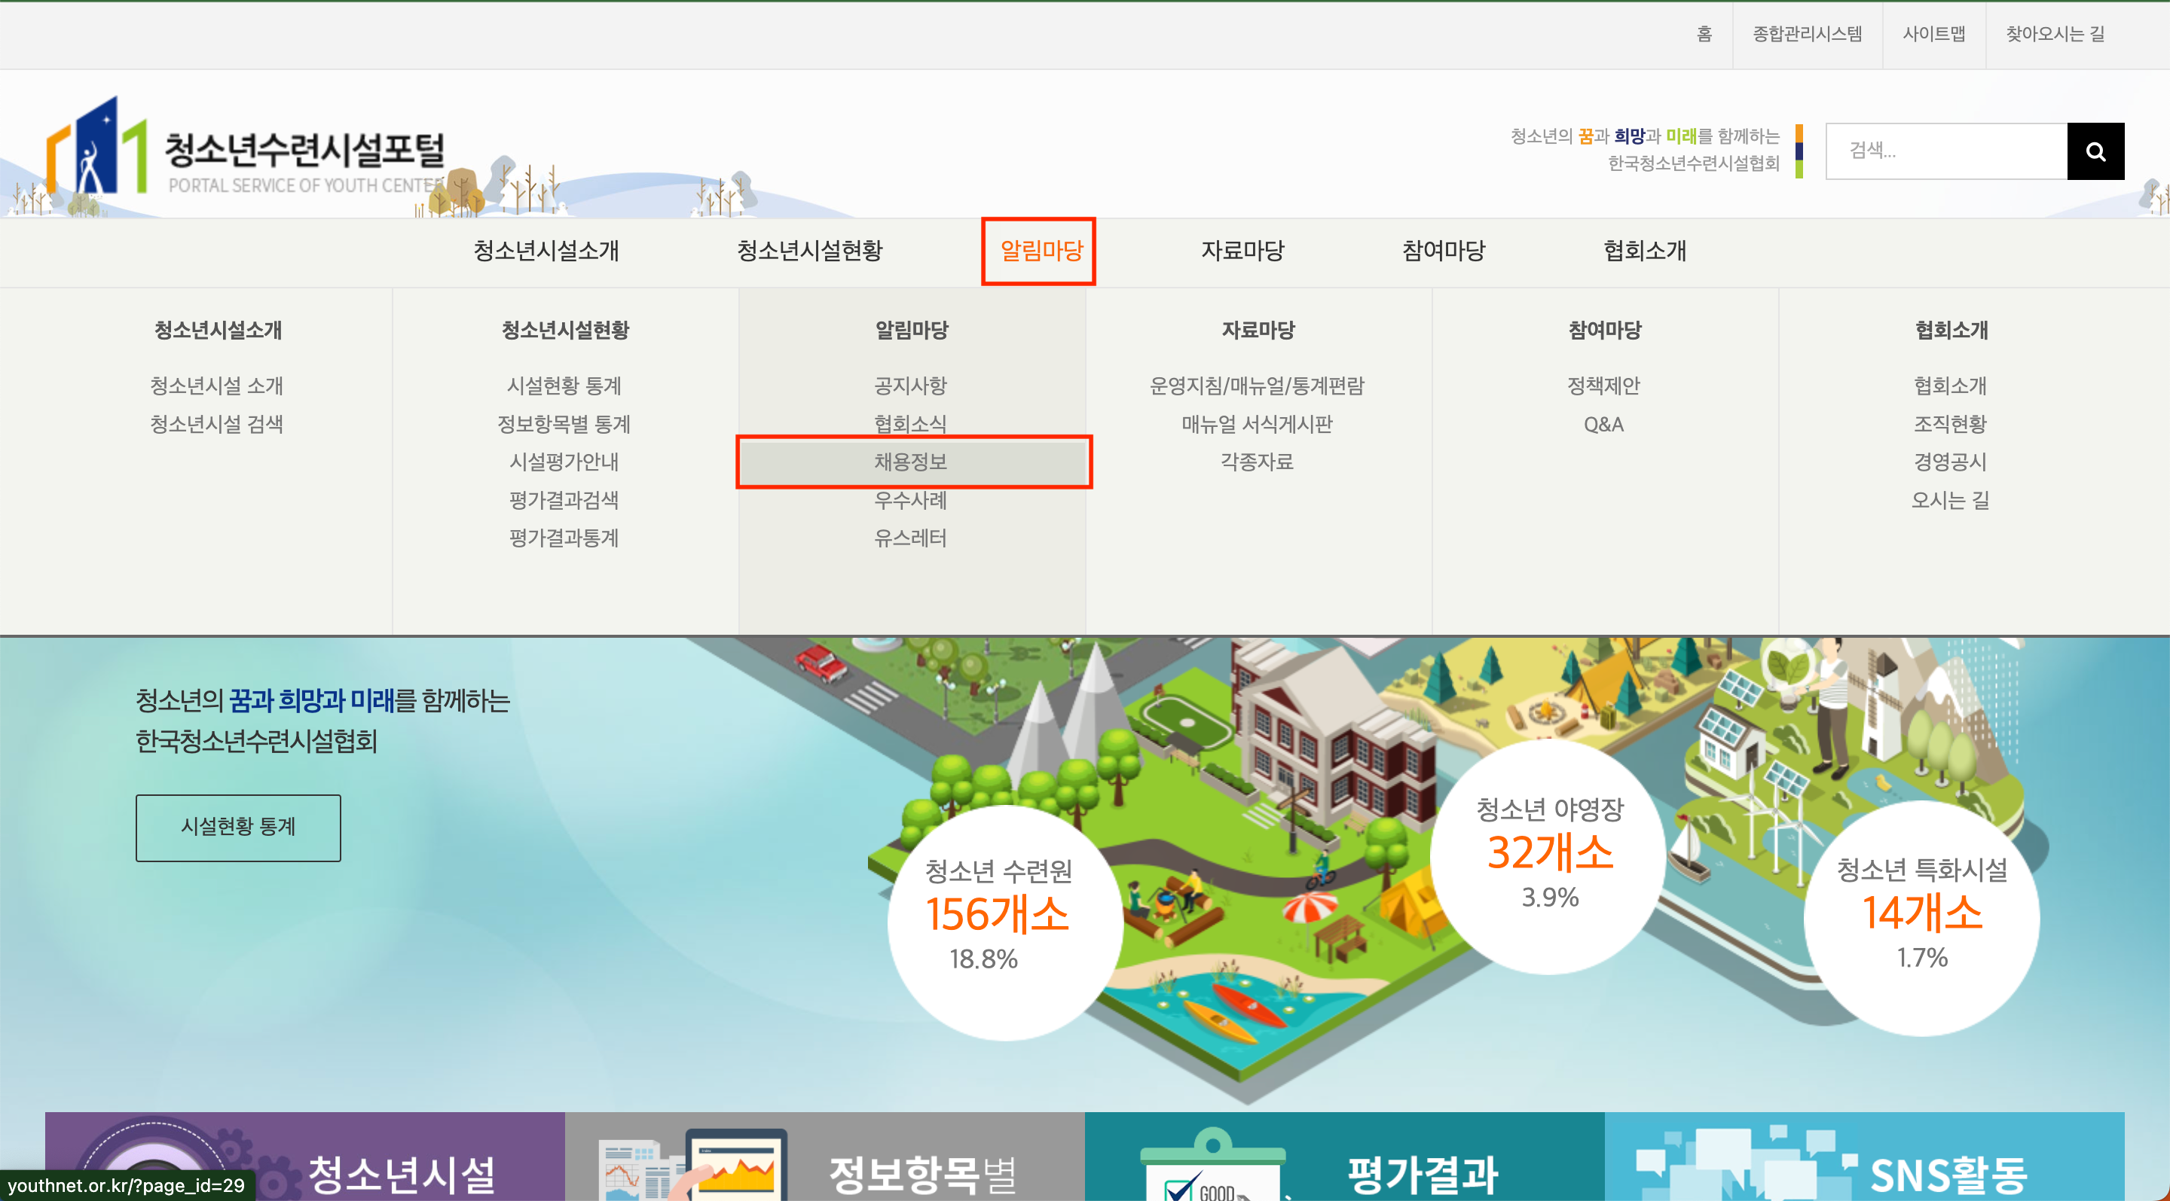Open 공지사항 under 알림마당
Screen dimensions: 2170x1201
(911, 386)
